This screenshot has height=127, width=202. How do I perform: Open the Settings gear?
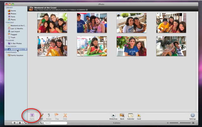point(192,117)
